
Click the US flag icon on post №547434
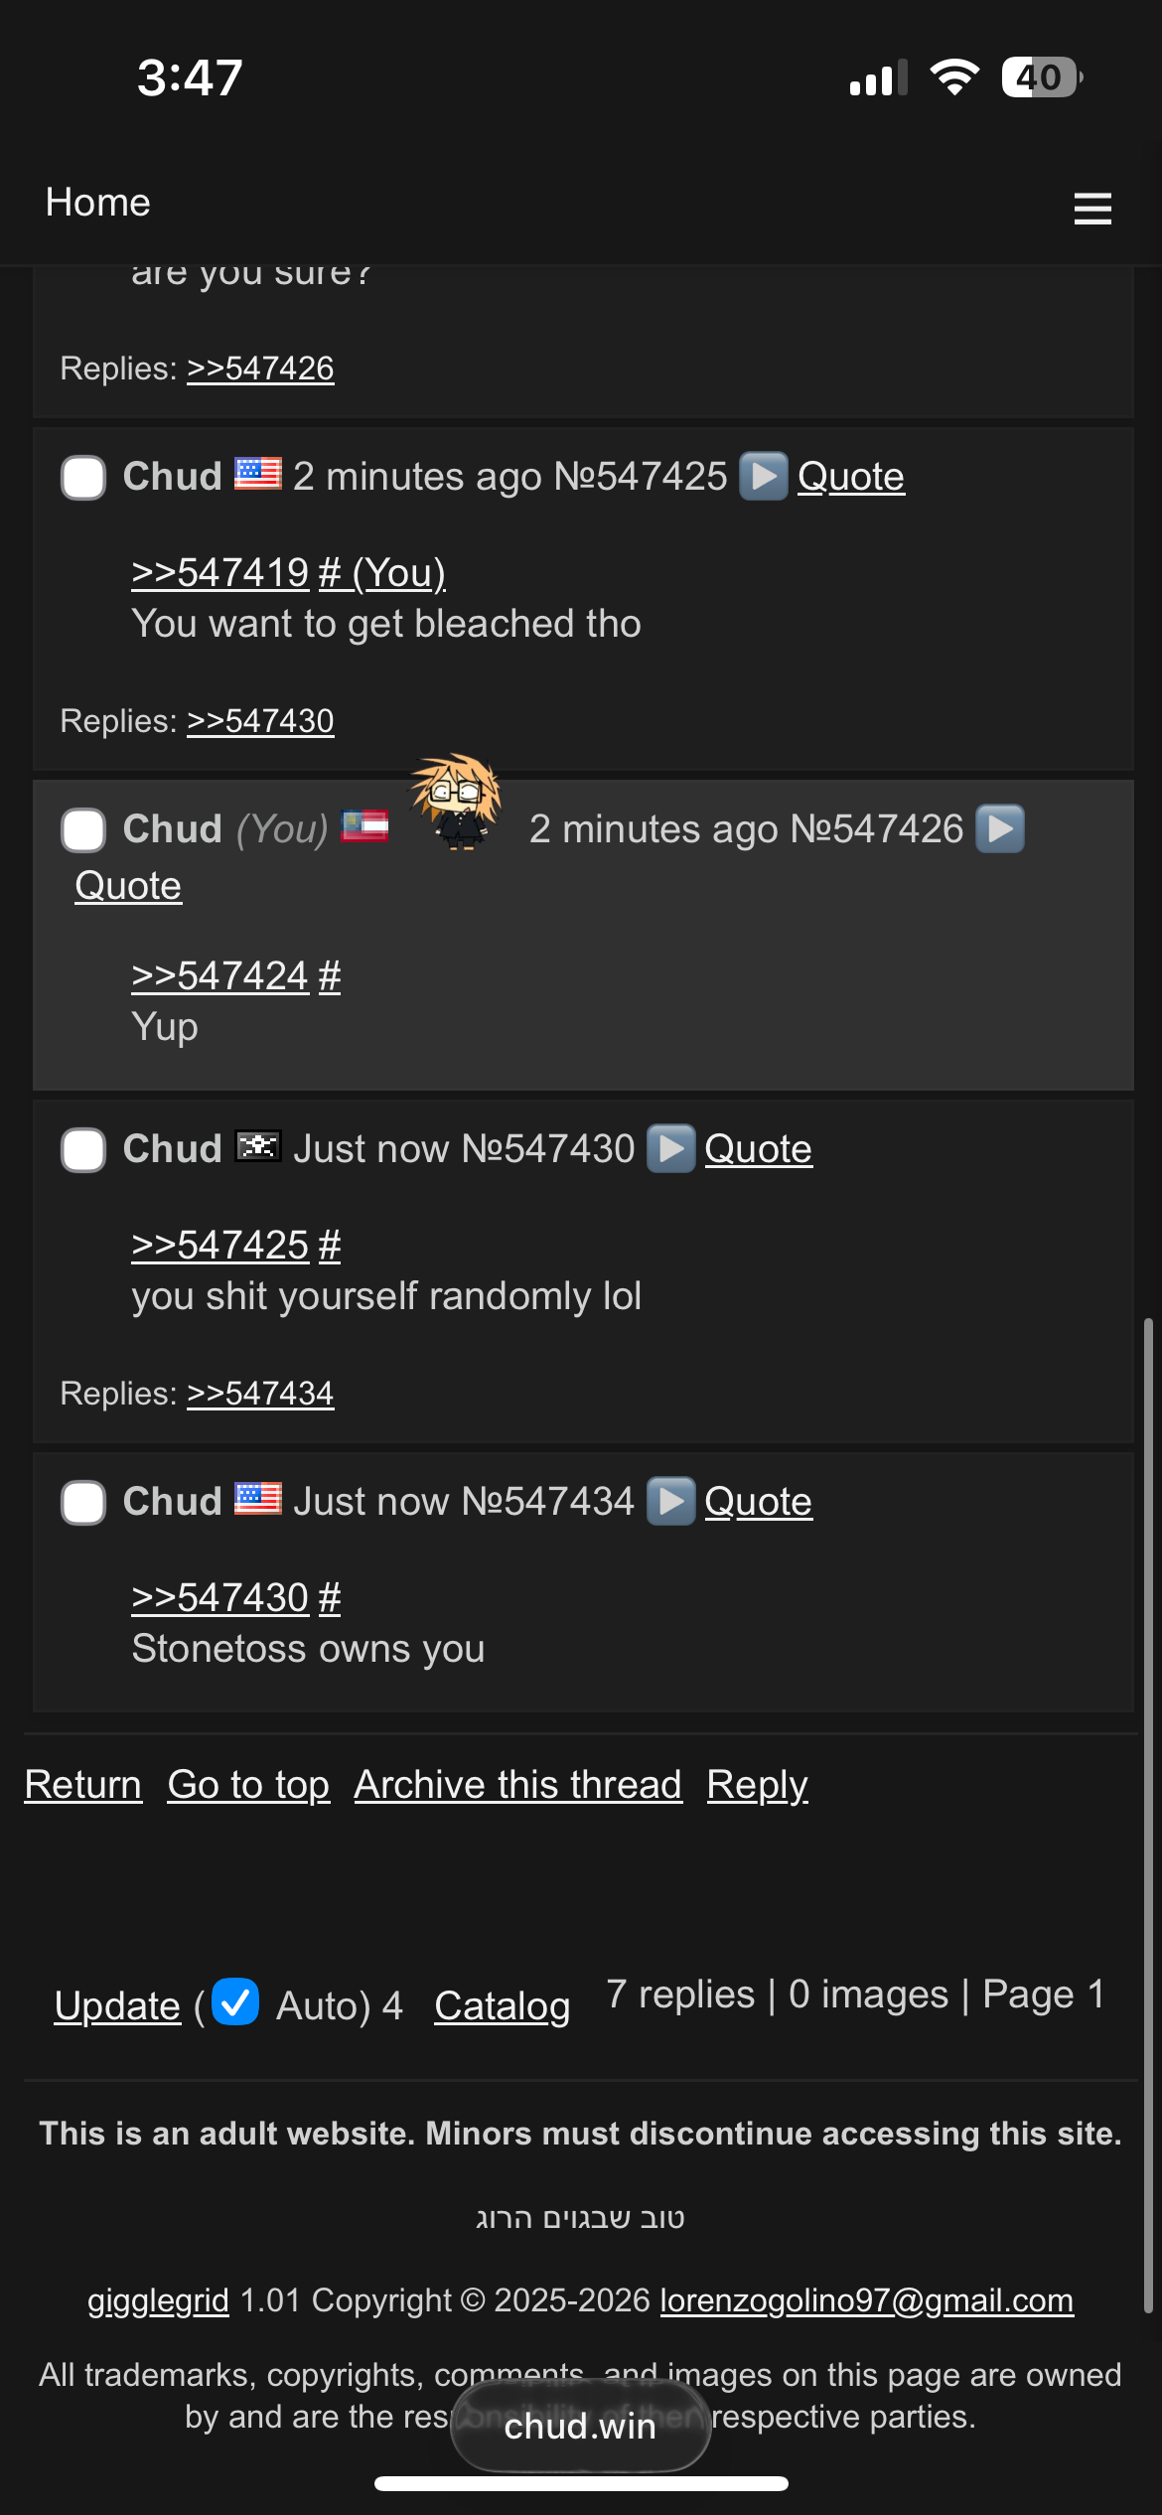click(258, 1499)
